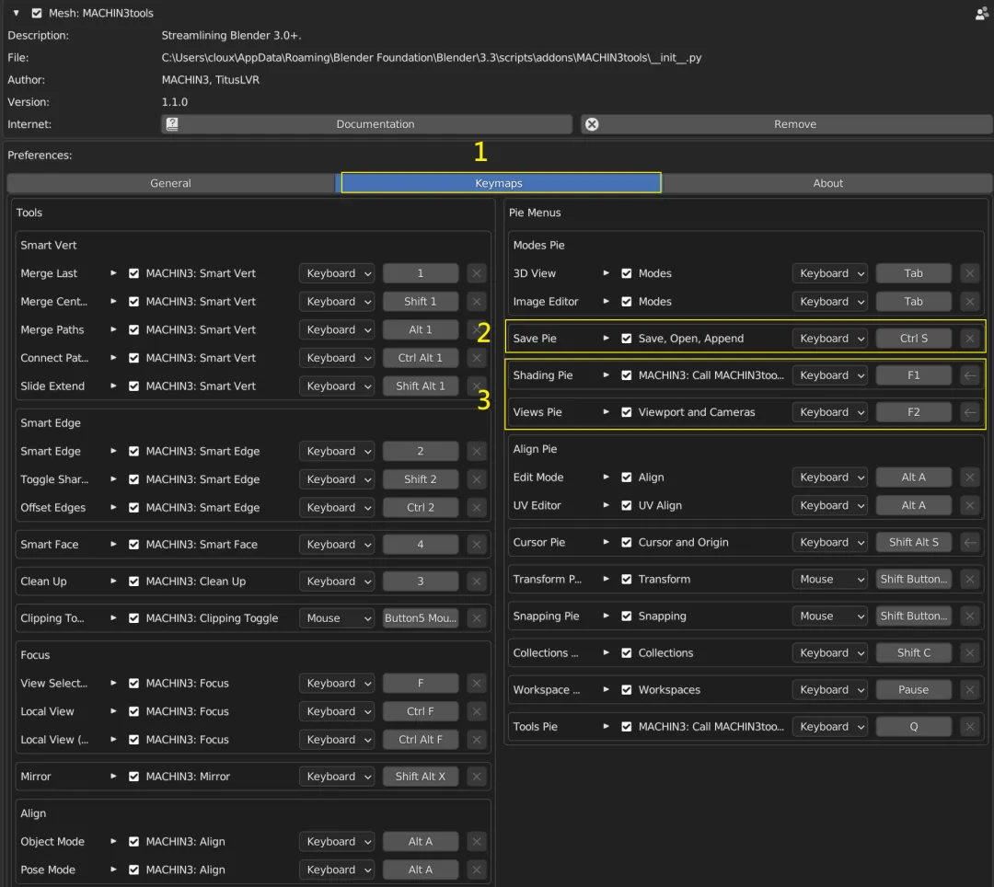This screenshot has width=994, height=887.
Task: Change the Tools Pie Q key binding
Action: pyautogui.click(x=913, y=727)
